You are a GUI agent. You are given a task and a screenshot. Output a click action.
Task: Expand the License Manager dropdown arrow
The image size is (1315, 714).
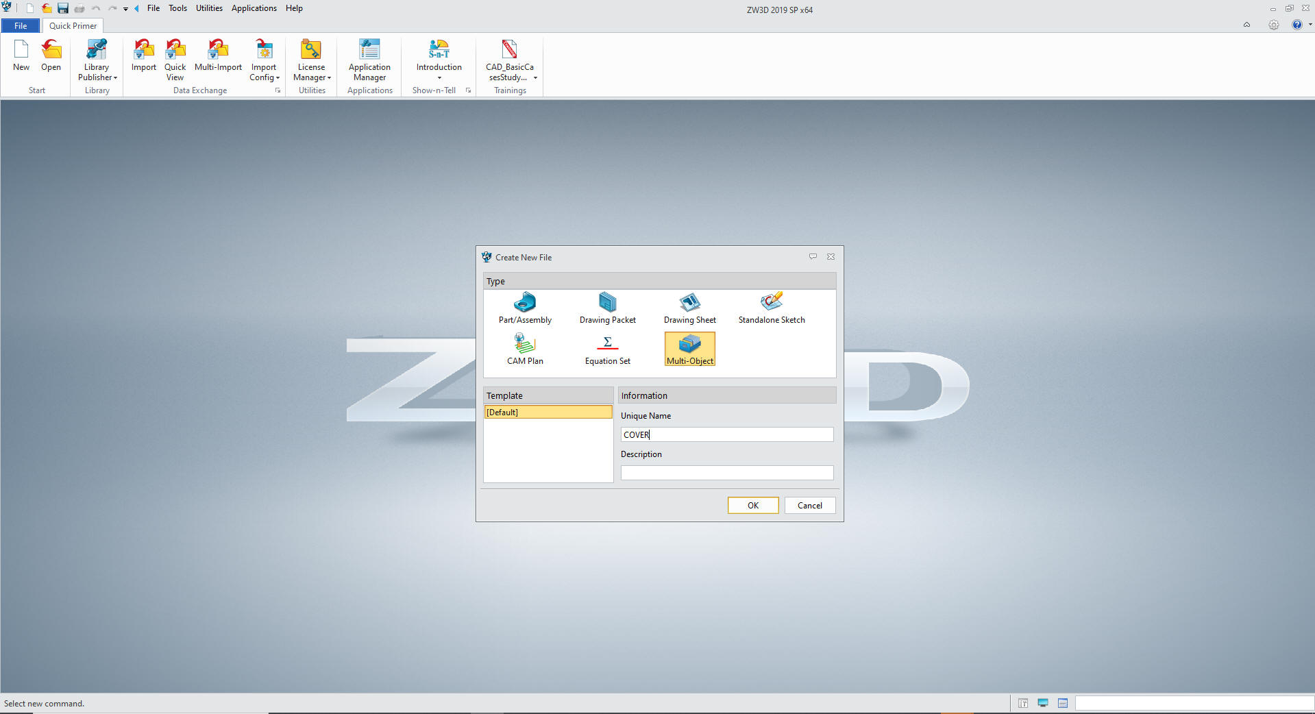click(x=329, y=78)
